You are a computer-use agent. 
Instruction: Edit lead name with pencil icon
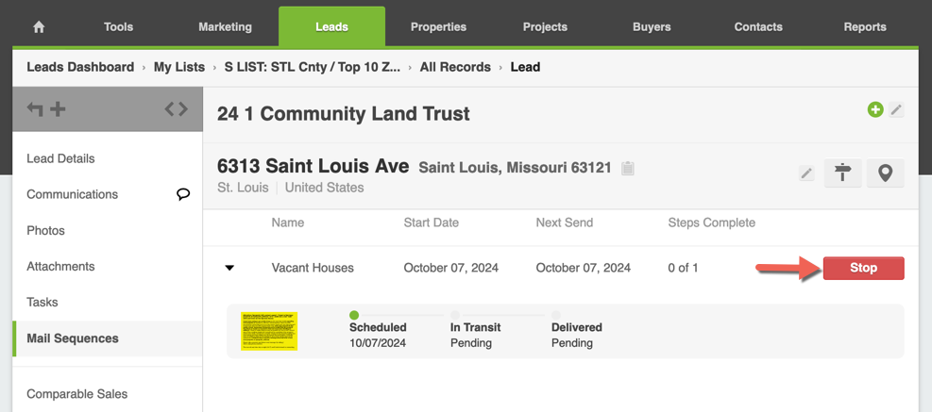pos(896,109)
